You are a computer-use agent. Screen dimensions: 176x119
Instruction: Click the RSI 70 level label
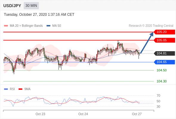coord(158,95)
